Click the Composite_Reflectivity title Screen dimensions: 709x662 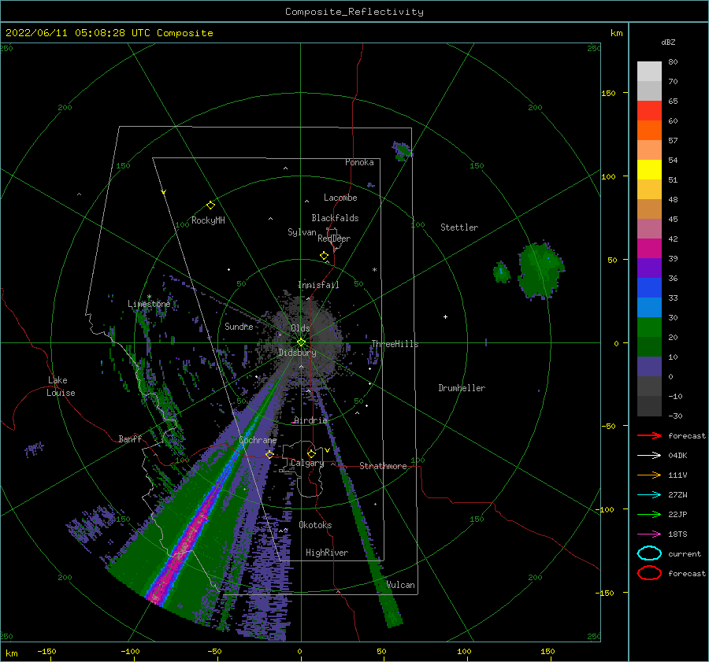pos(354,12)
